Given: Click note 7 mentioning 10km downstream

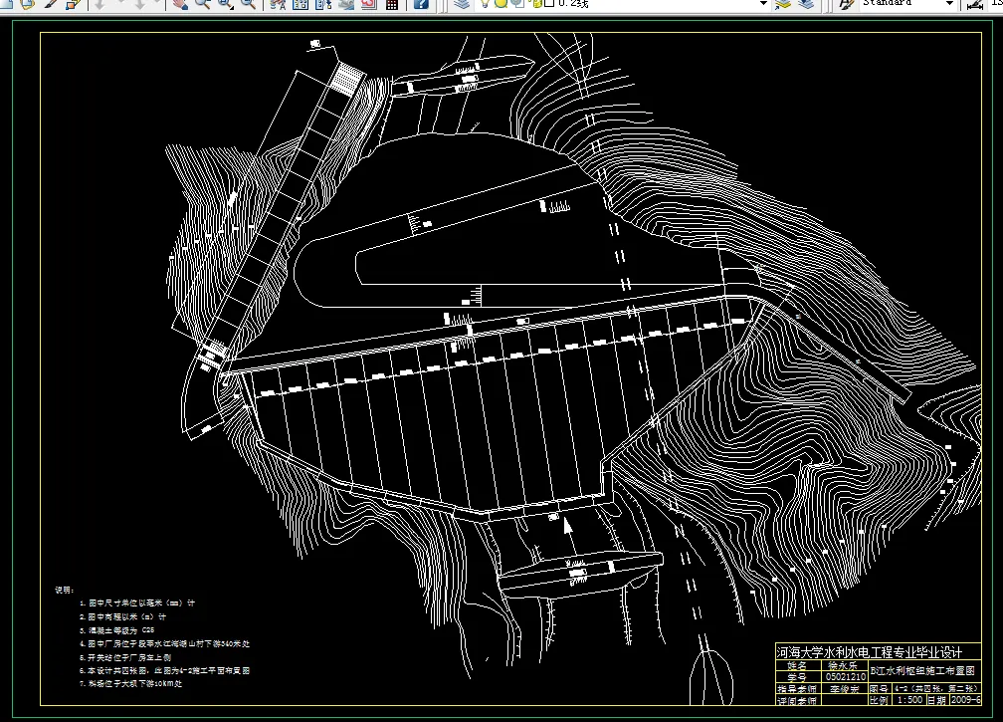Looking at the screenshot, I should click(x=131, y=683).
